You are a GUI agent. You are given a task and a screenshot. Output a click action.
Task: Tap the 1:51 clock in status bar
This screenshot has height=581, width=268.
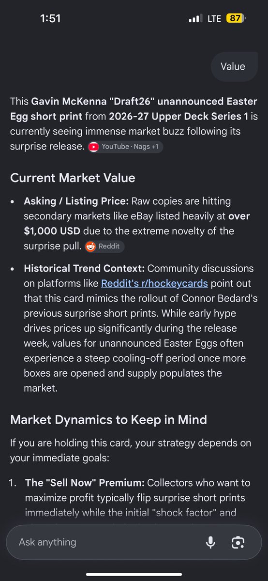(50, 18)
